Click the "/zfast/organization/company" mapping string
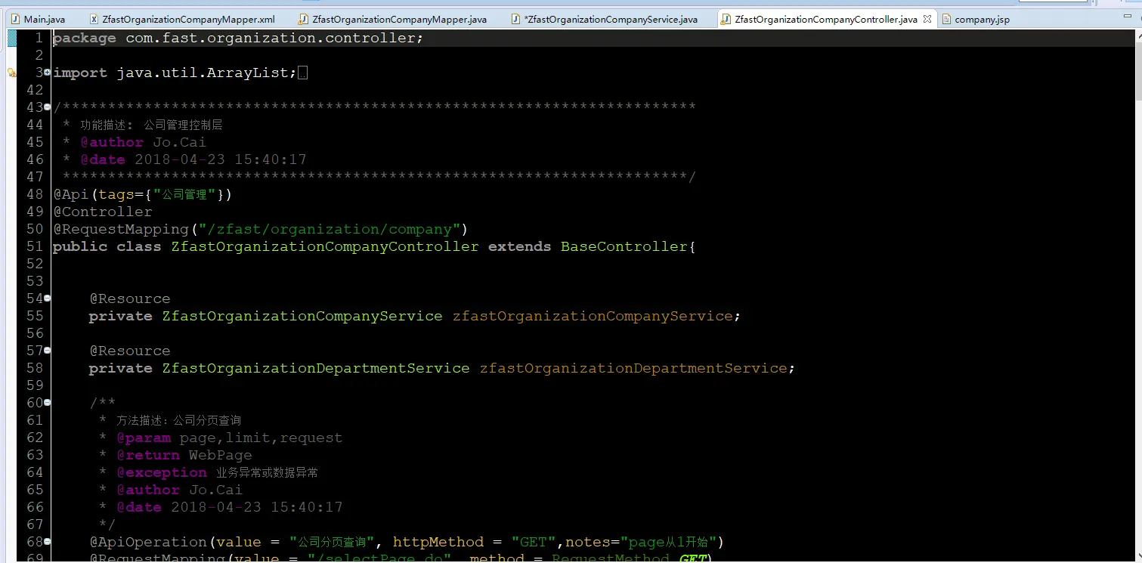The width and height of the screenshot is (1142, 563). pyautogui.click(x=330, y=229)
